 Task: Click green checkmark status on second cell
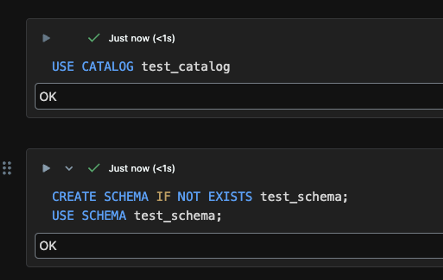[x=94, y=168]
